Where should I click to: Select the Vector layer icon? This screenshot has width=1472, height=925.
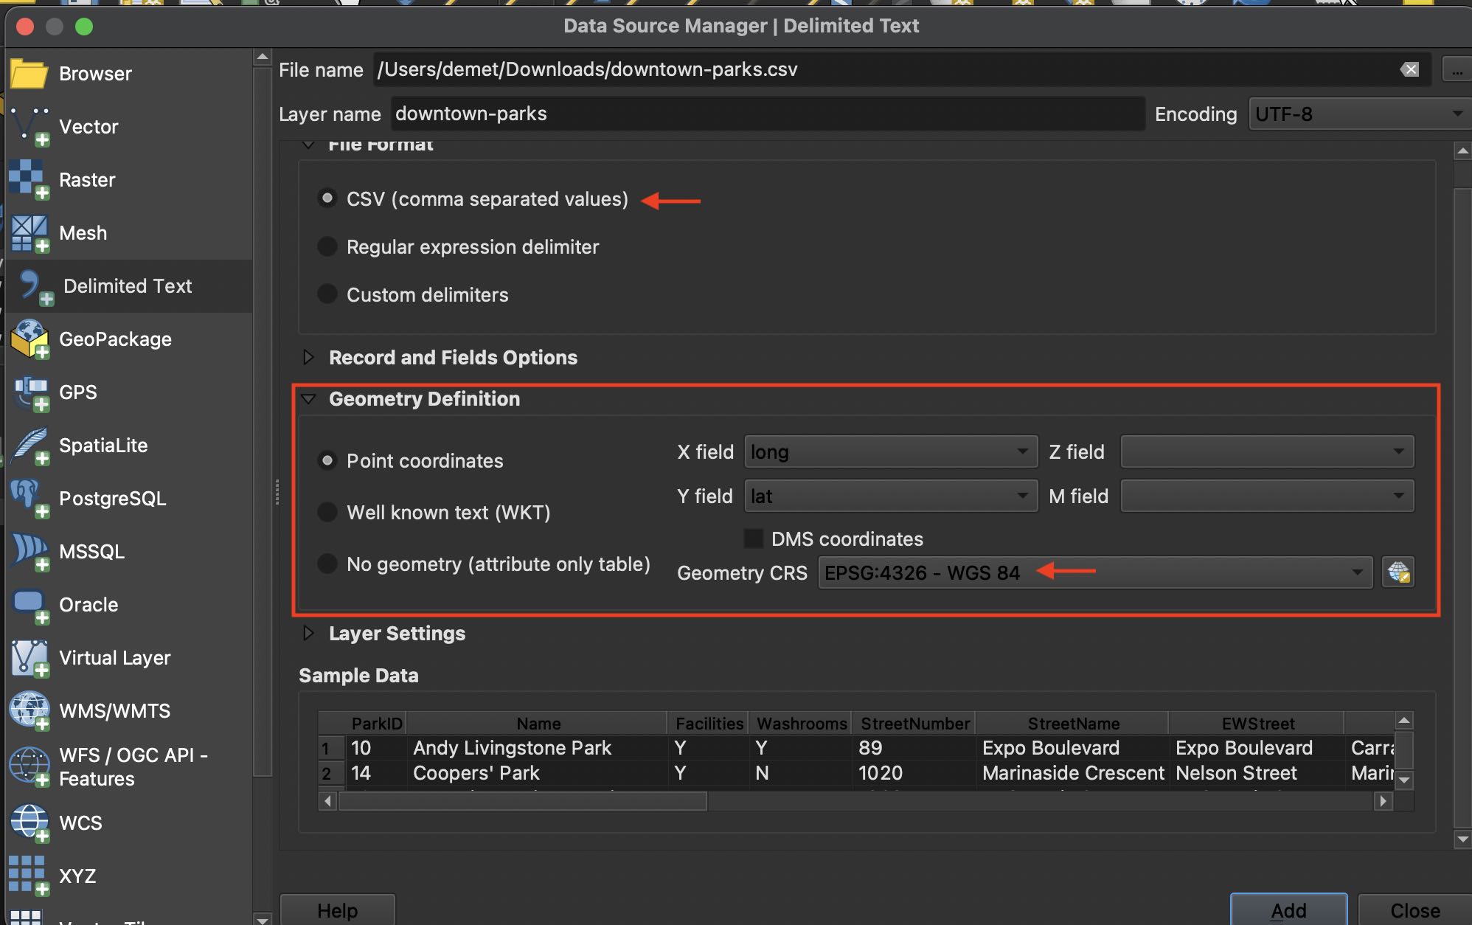(x=29, y=127)
